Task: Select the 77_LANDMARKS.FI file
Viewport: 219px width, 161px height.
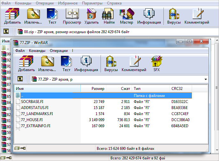Action: (x=37, y=114)
